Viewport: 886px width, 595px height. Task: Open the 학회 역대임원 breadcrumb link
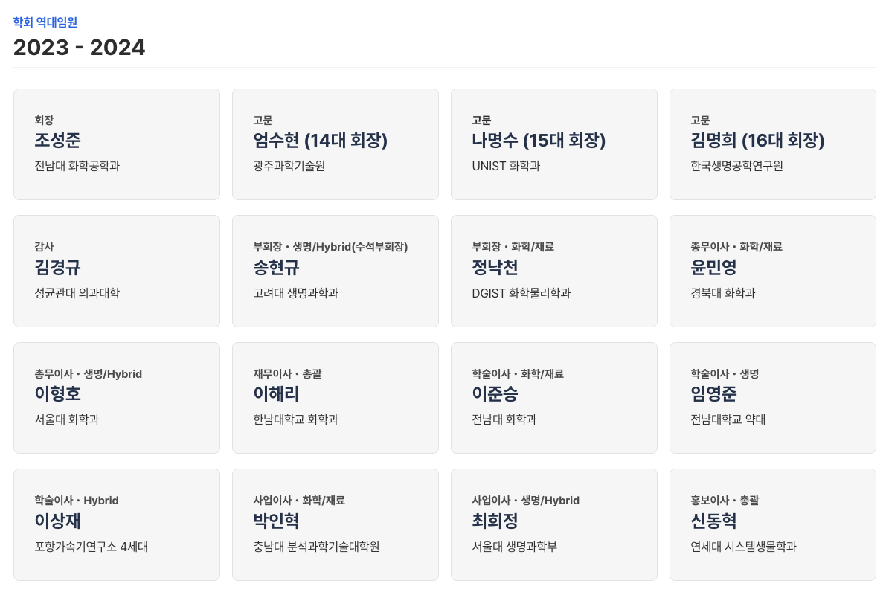pos(45,22)
